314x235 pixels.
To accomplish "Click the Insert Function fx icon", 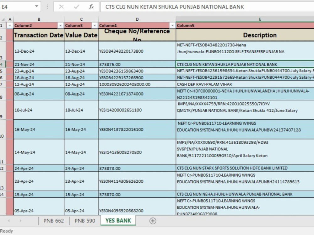I will (91, 7).
